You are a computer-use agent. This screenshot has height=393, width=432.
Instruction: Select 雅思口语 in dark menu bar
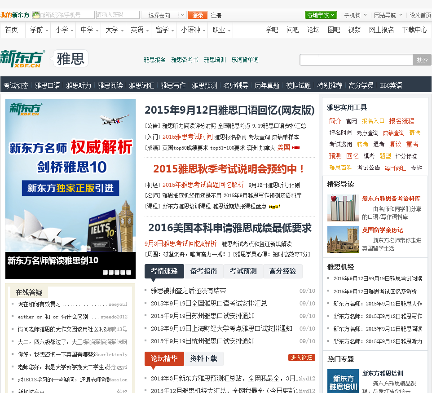tap(48, 85)
